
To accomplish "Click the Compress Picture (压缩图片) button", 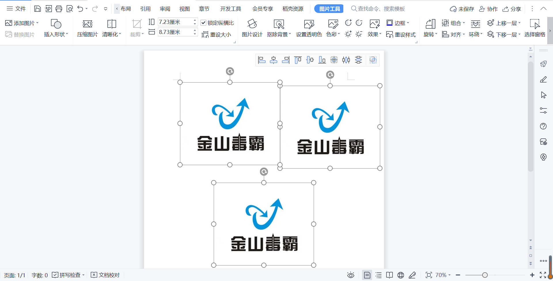I will click(x=87, y=28).
